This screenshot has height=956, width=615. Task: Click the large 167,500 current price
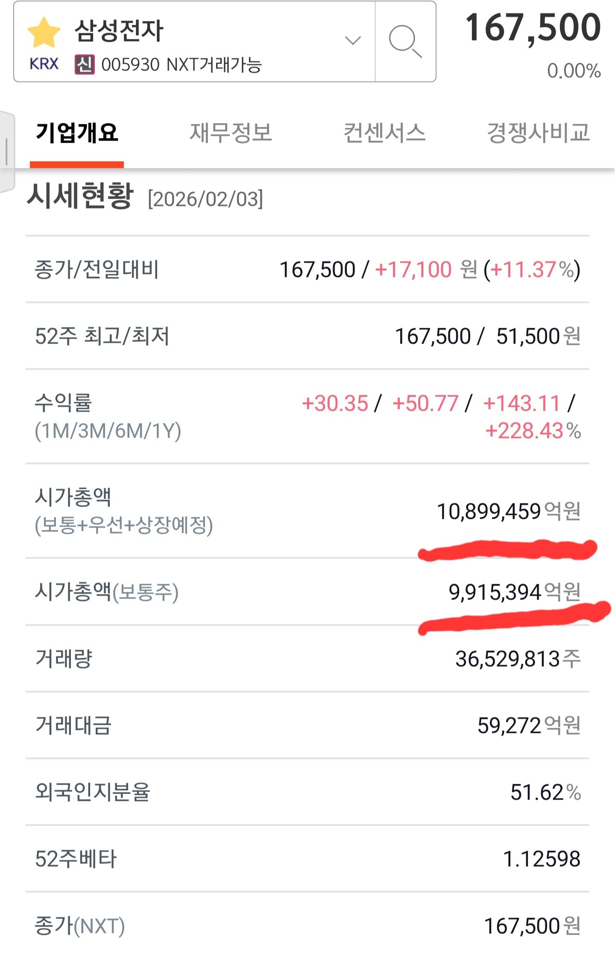point(533,28)
